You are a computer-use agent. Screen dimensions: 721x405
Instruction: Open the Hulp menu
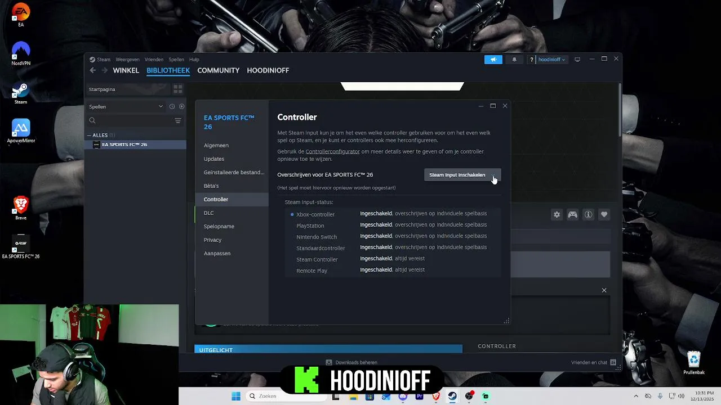pos(194,60)
